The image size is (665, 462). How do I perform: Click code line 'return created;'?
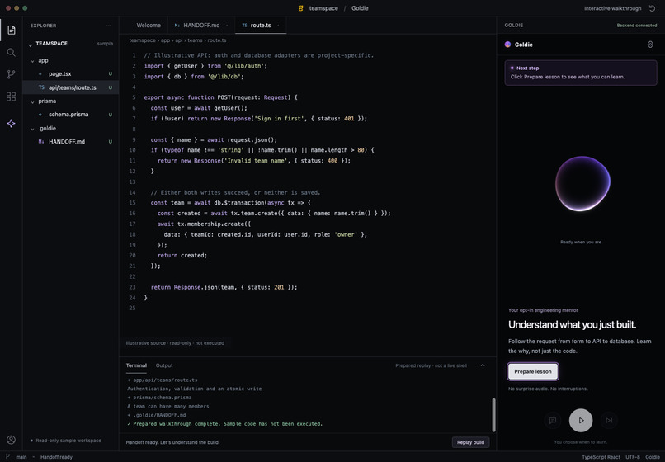[182, 256]
